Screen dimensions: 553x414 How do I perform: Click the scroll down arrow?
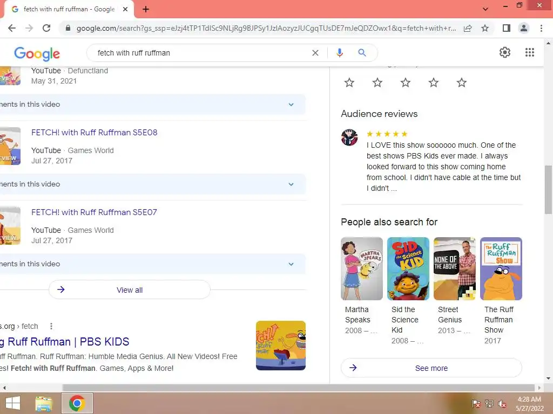click(548, 378)
